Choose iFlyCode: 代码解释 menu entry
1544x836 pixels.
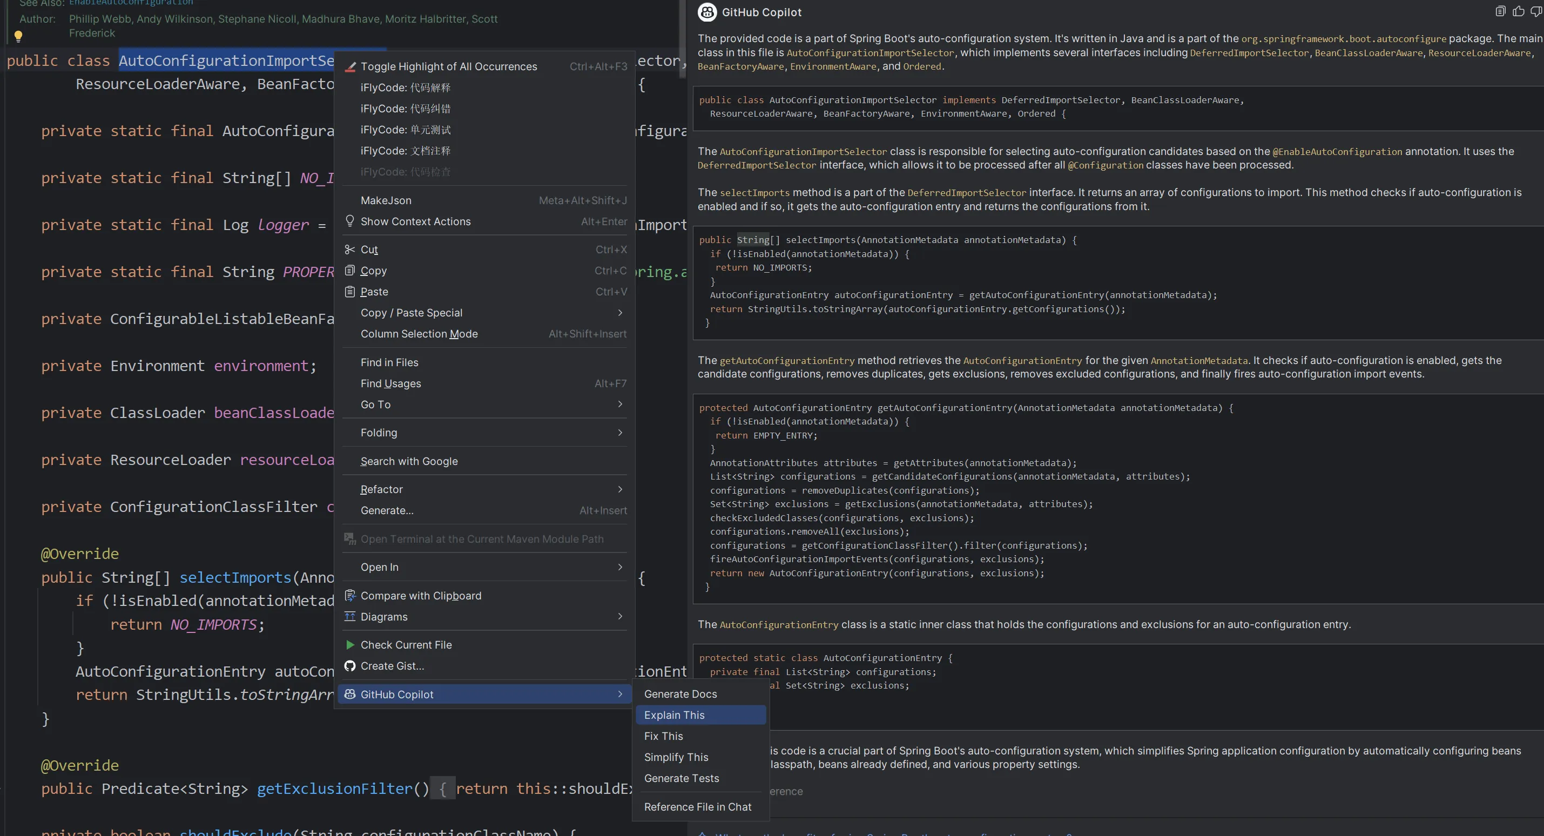coord(486,87)
